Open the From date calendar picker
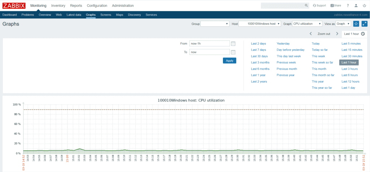 coord(233,44)
